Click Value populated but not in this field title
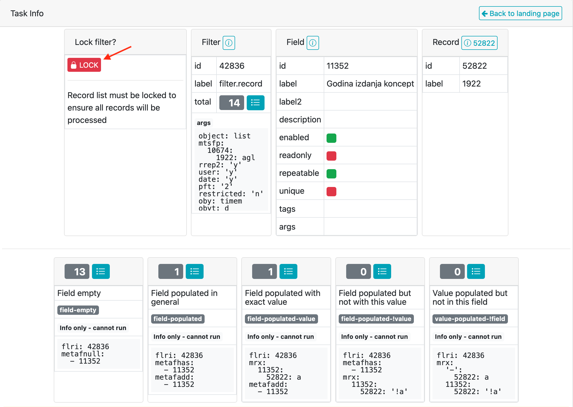The width and height of the screenshot is (573, 407). pyautogui.click(x=470, y=298)
